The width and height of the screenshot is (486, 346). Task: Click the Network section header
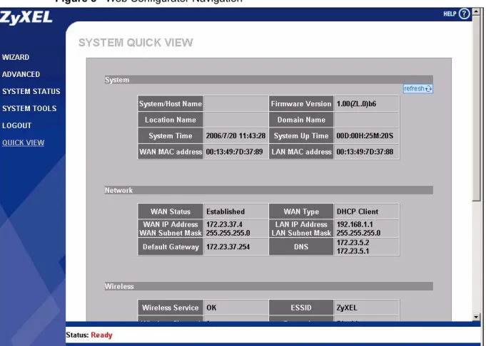269,190
